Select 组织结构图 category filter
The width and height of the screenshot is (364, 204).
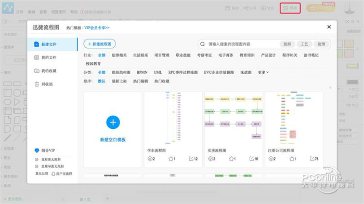[x=121, y=72]
